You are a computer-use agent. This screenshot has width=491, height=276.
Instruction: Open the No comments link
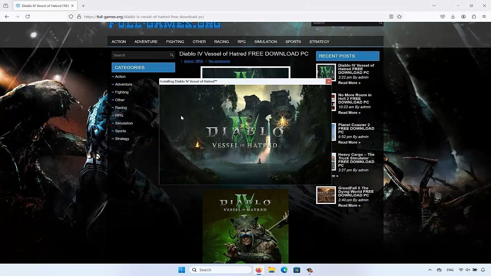[x=219, y=61]
